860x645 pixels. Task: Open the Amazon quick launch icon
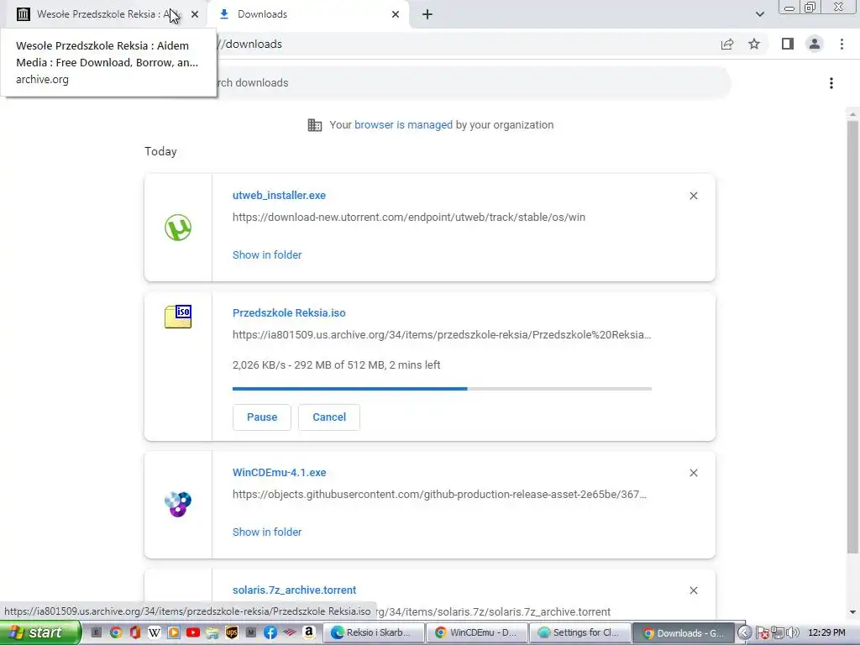click(309, 632)
